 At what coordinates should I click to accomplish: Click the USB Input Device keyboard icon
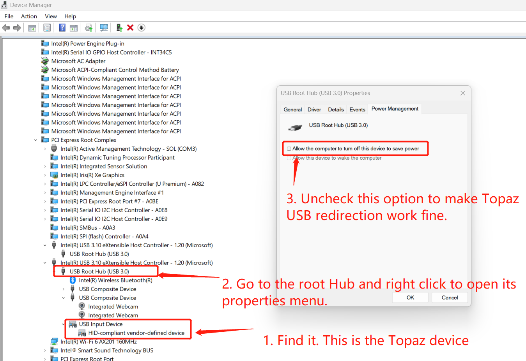[x=73, y=324]
